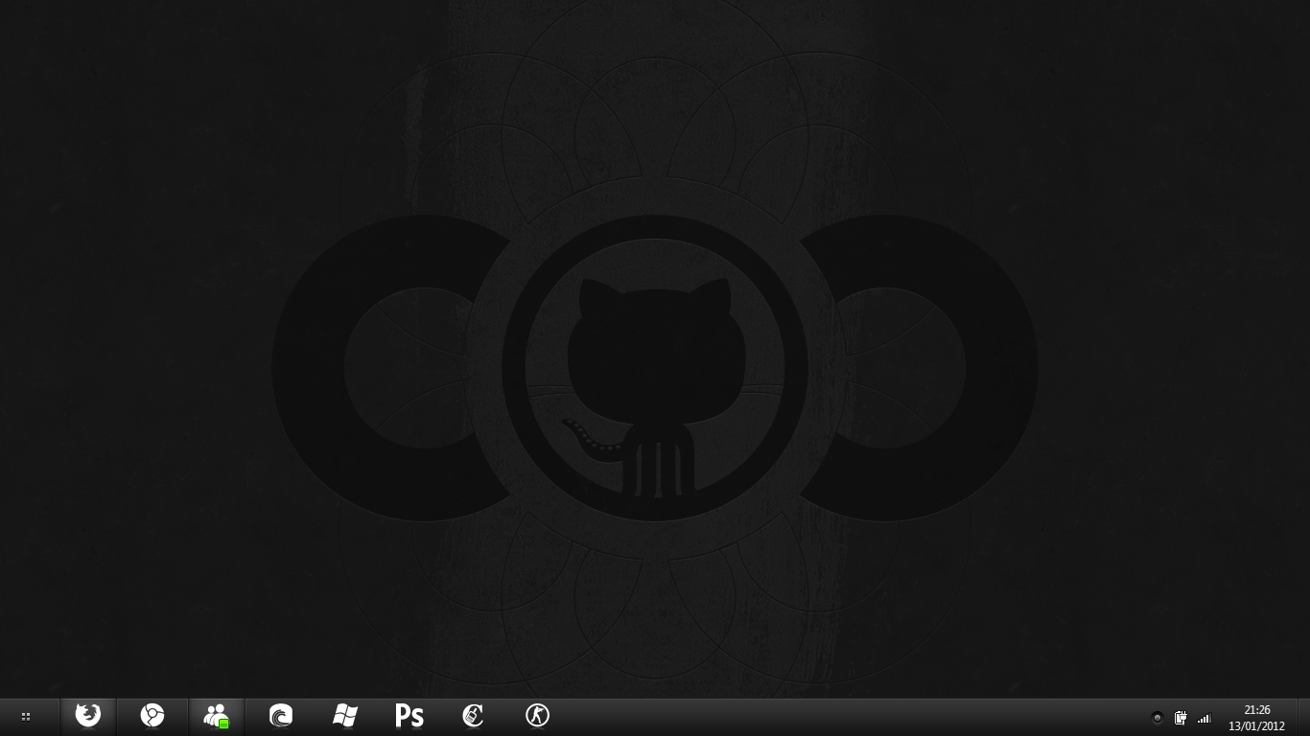Open the phone app taskbar icon
The width and height of the screenshot is (1310, 736).
(x=473, y=716)
